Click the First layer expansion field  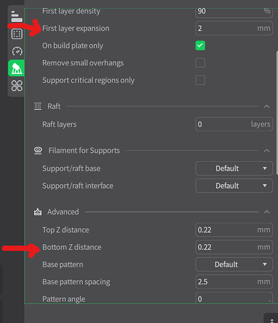pos(234,28)
